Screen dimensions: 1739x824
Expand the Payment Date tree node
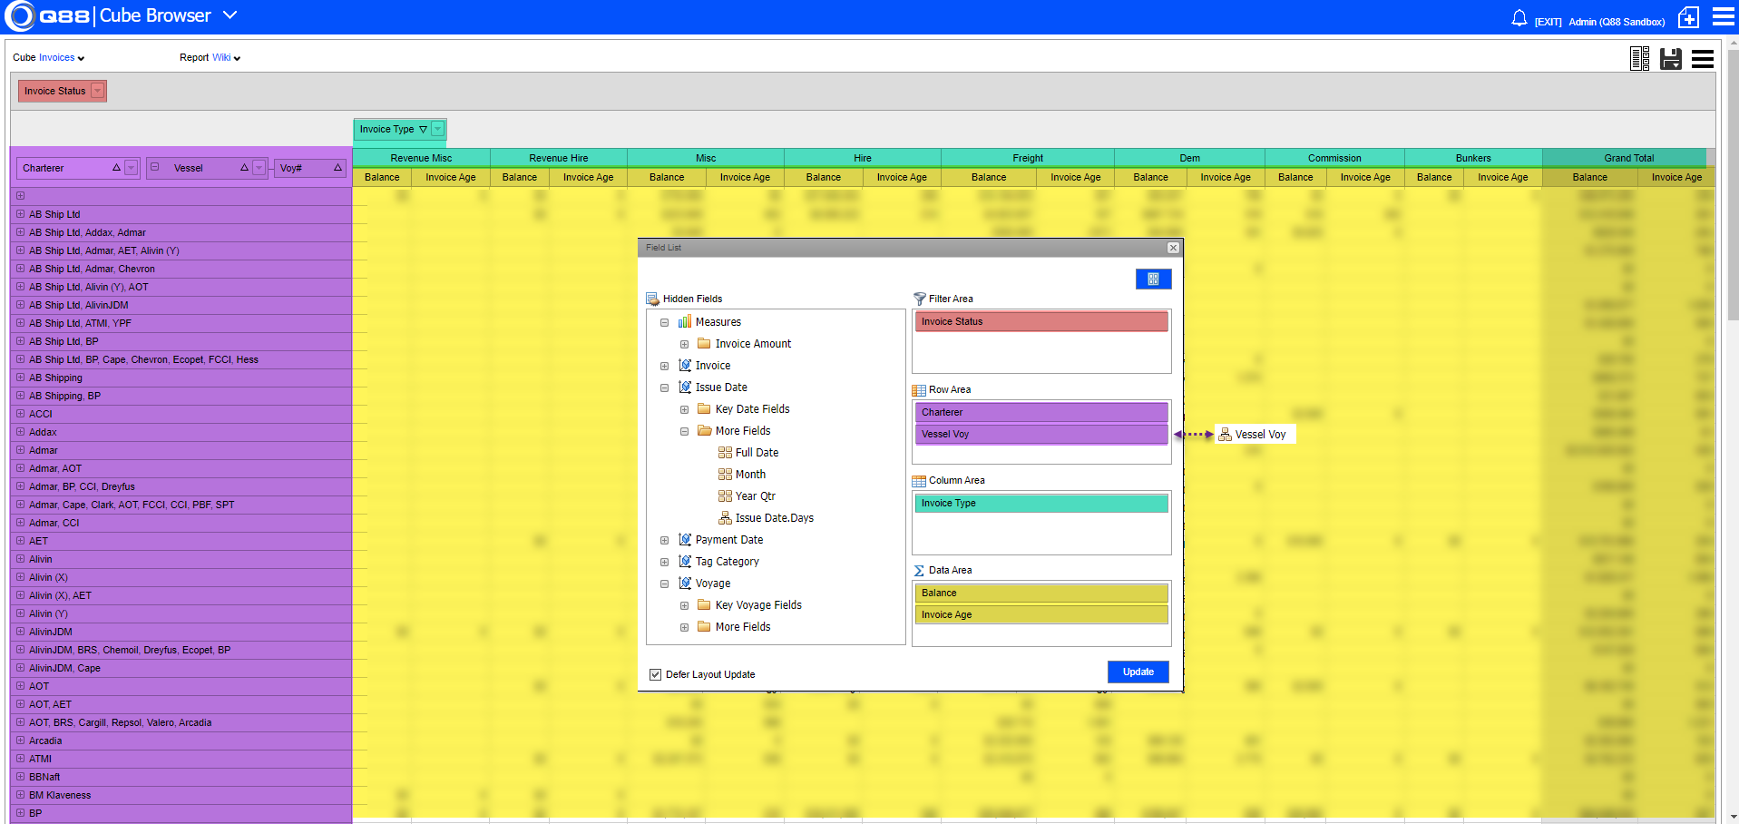pyautogui.click(x=664, y=540)
